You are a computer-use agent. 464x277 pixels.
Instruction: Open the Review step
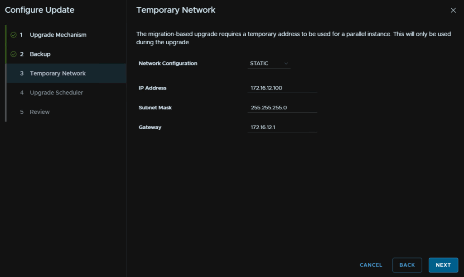click(40, 112)
